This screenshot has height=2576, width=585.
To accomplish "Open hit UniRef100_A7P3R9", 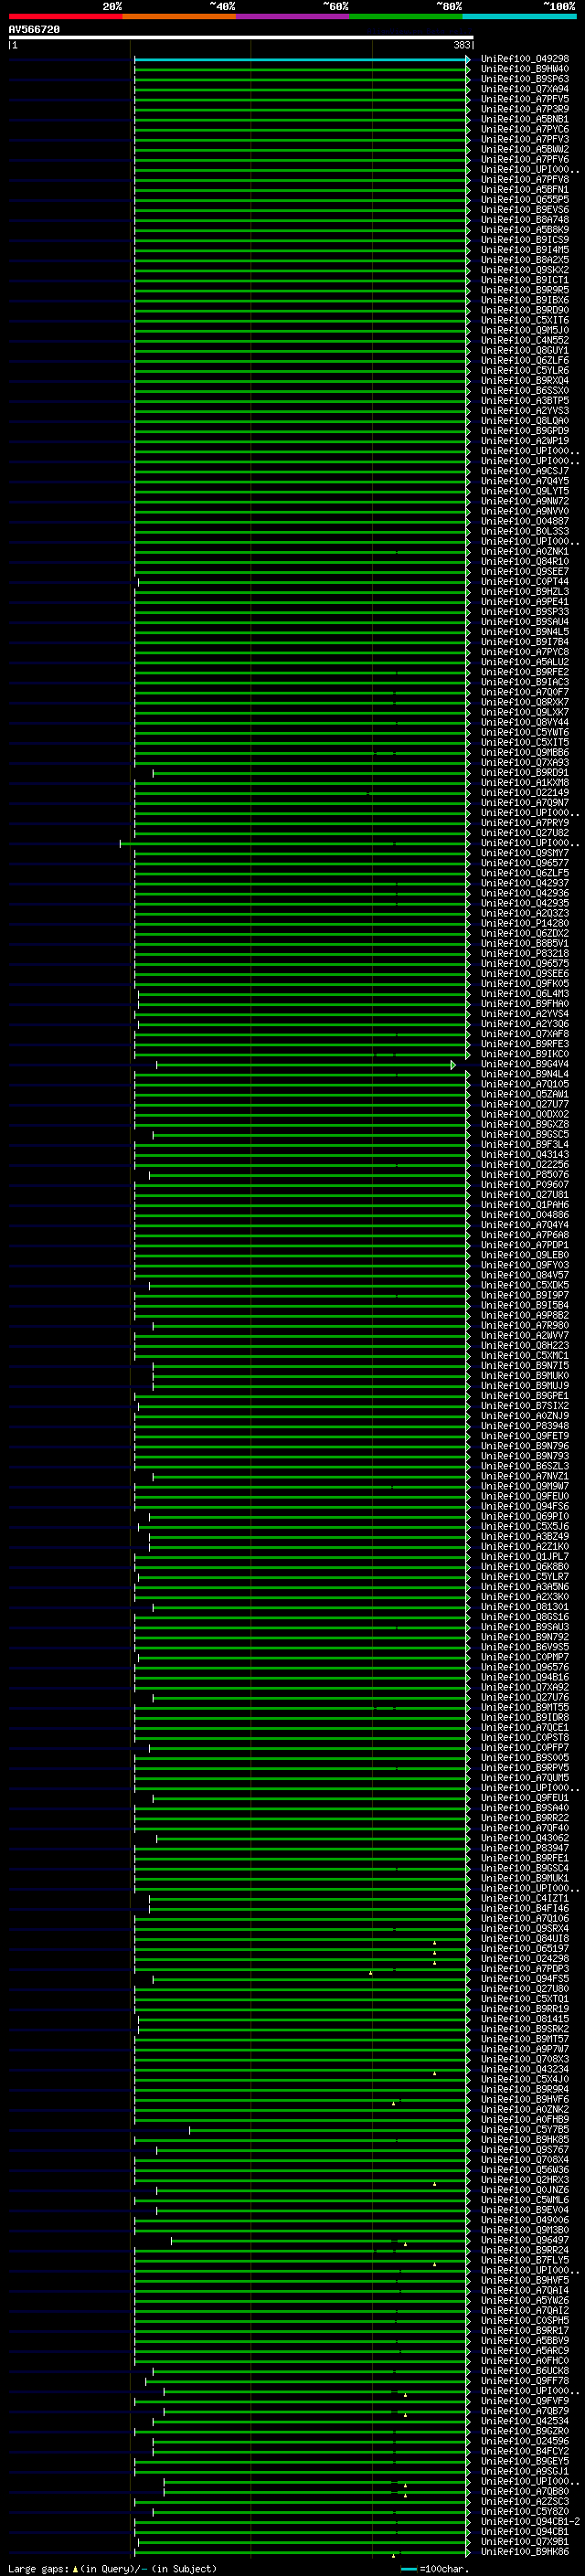I will (525, 109).
